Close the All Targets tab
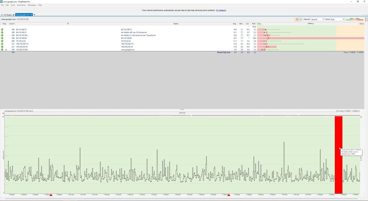 (x=14, y=15)
